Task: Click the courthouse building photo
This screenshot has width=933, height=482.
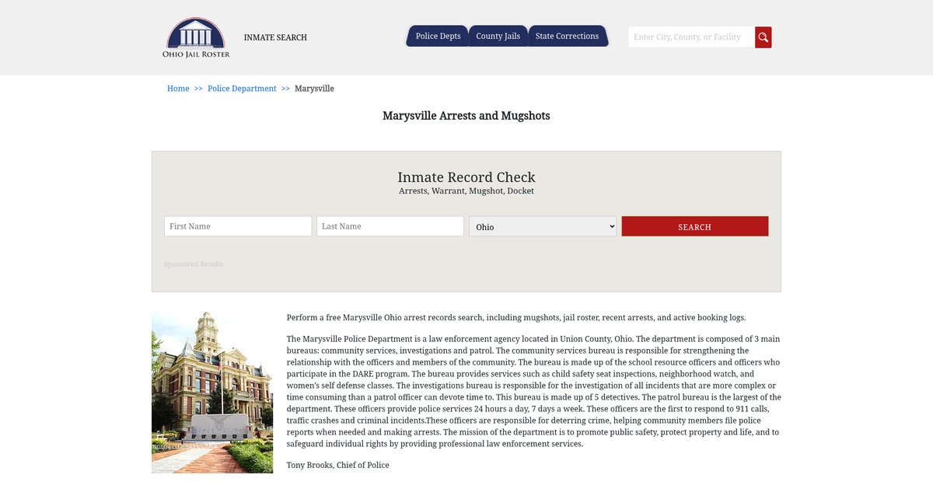Action: [212, 393]
